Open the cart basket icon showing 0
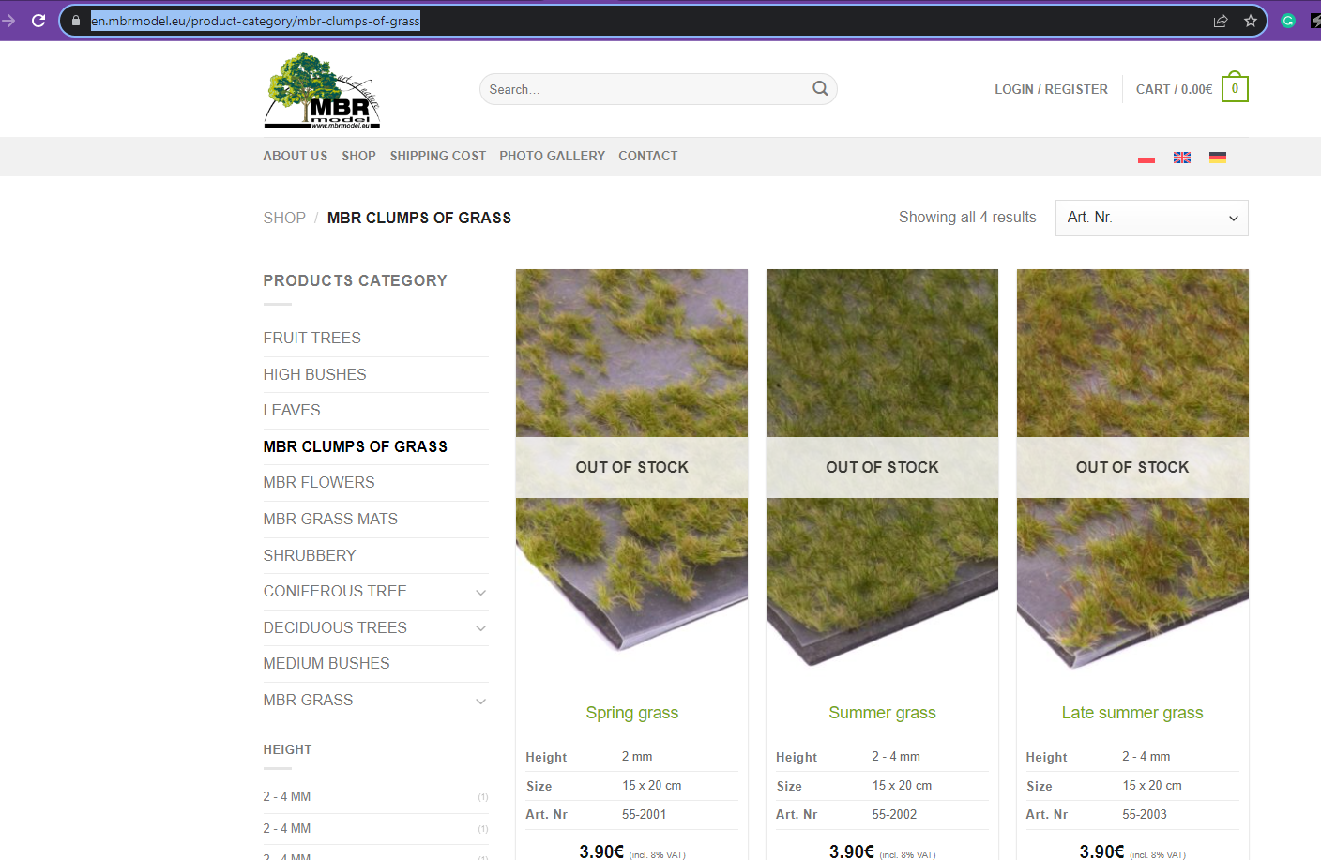This screenshot has width=1321, height=860. pos(1235,88)
